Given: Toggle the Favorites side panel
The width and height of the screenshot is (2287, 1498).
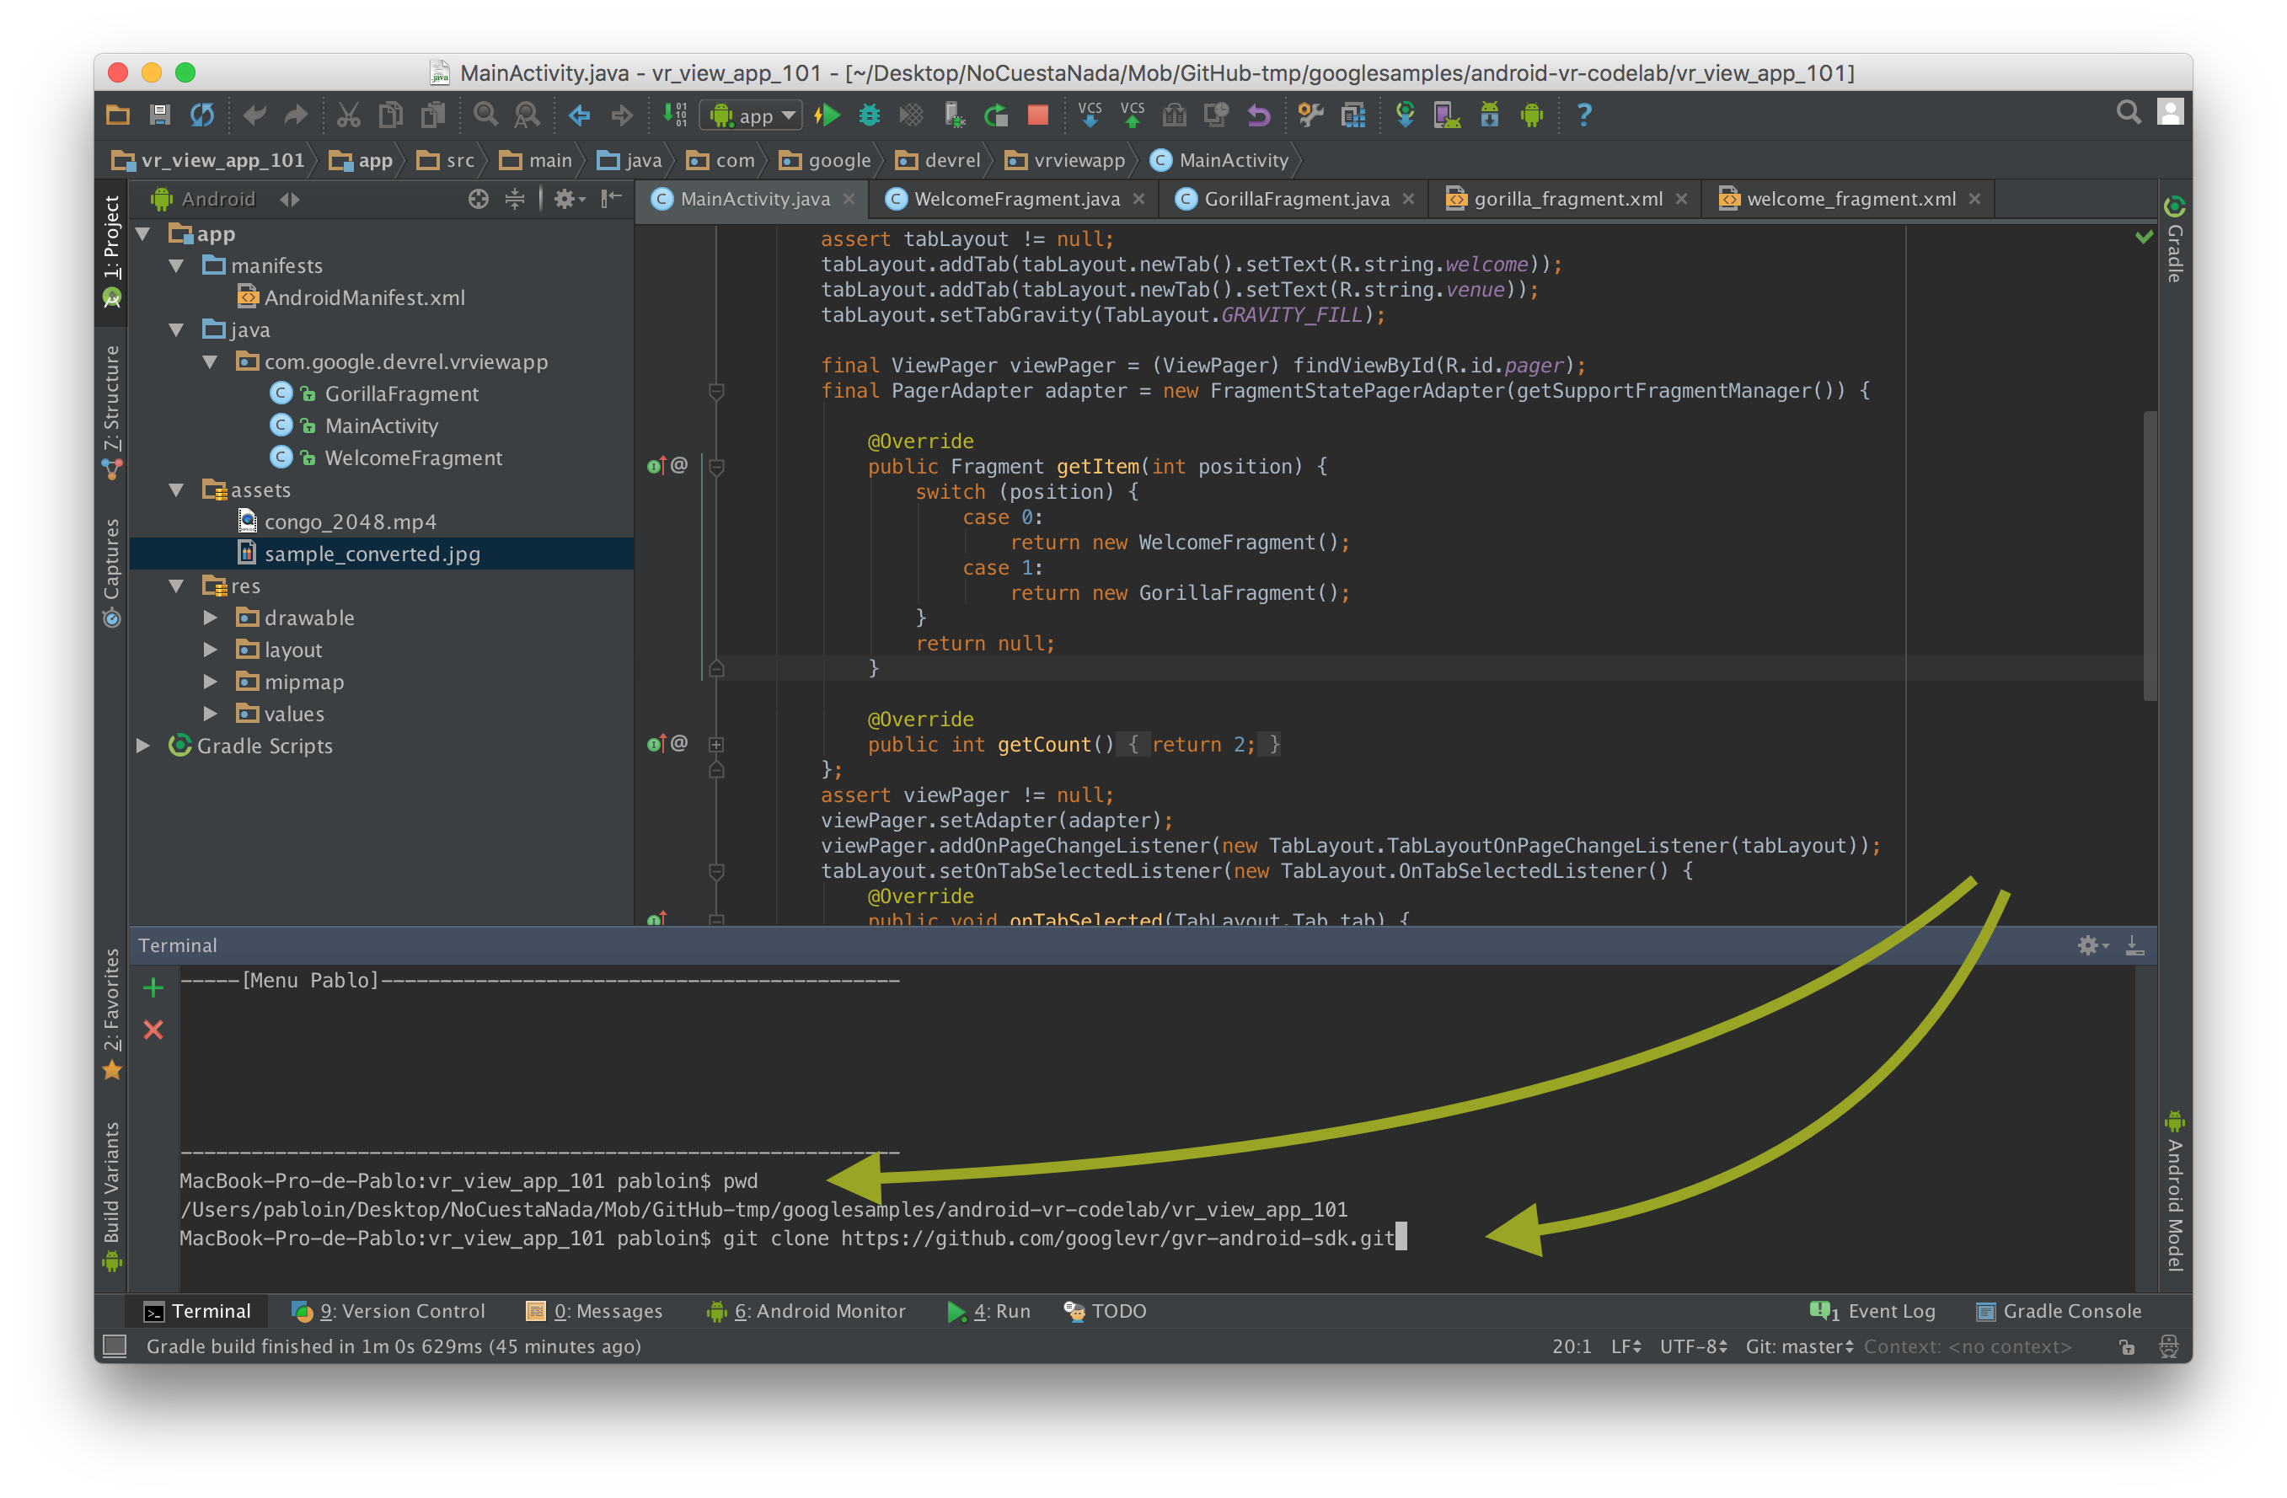Looking at the screenshot, I should (x=111, y=1013).
